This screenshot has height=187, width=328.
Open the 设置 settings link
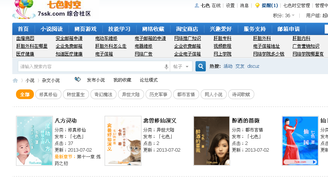coord(230,6)
